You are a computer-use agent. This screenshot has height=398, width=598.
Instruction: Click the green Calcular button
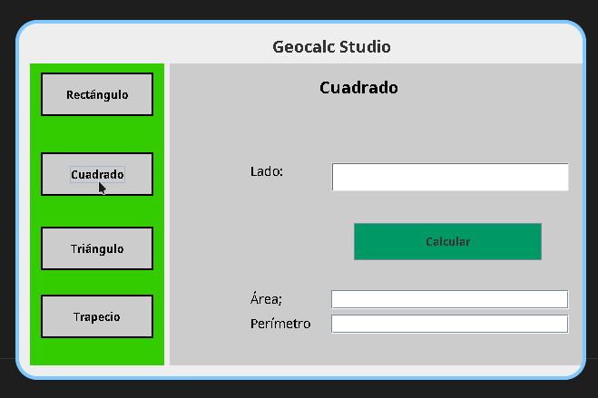coord(447,241)
